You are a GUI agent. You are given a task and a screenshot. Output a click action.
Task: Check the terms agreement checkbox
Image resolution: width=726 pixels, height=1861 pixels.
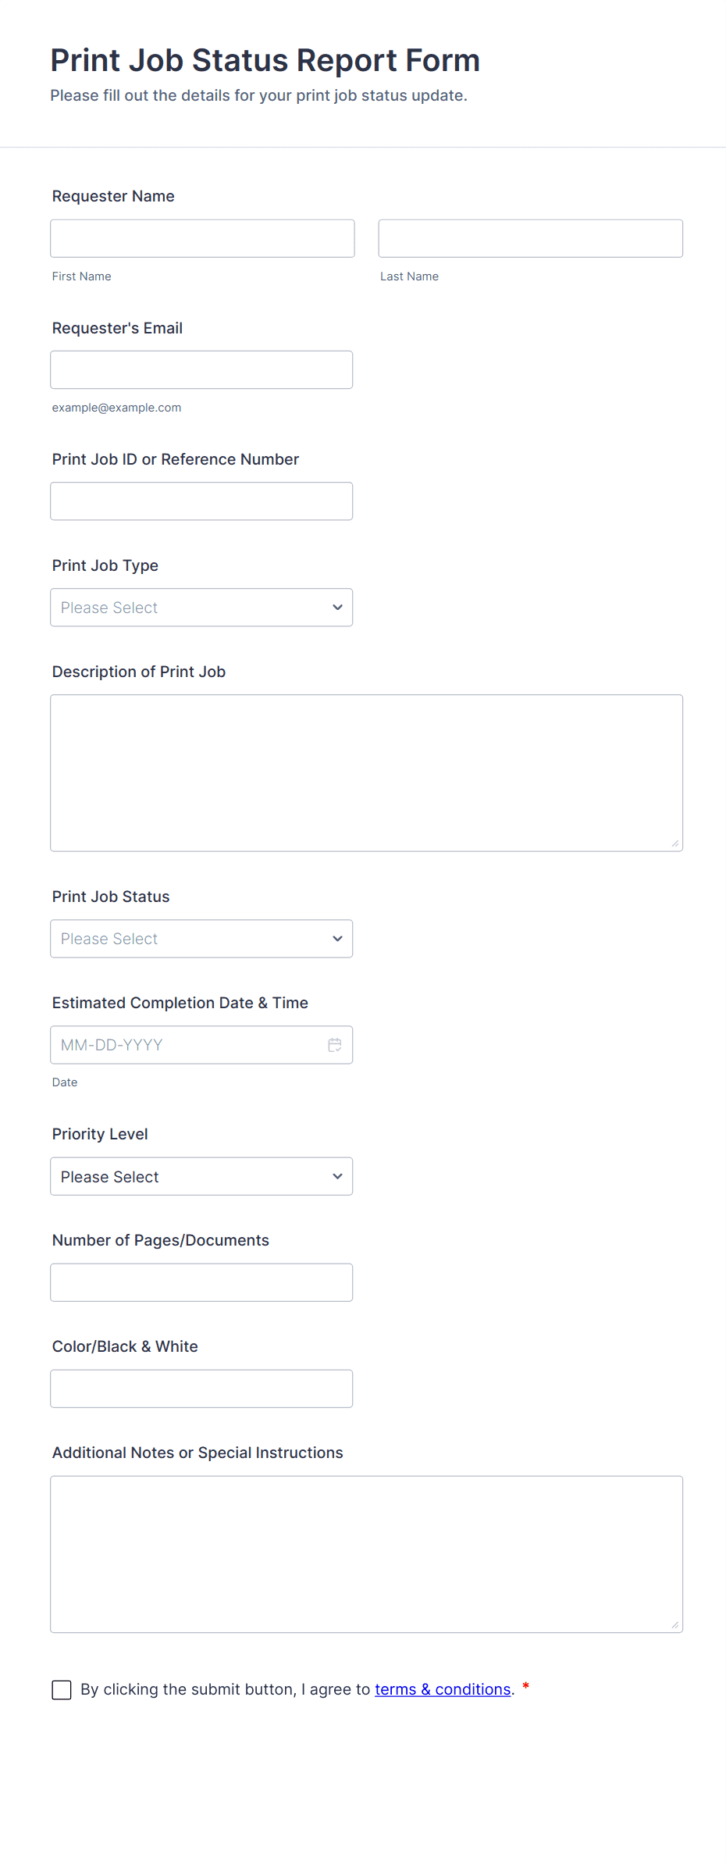(x=62, y=1690)
